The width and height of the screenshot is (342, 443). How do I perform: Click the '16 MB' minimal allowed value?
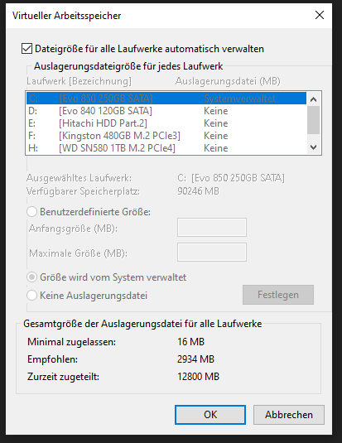190,342
